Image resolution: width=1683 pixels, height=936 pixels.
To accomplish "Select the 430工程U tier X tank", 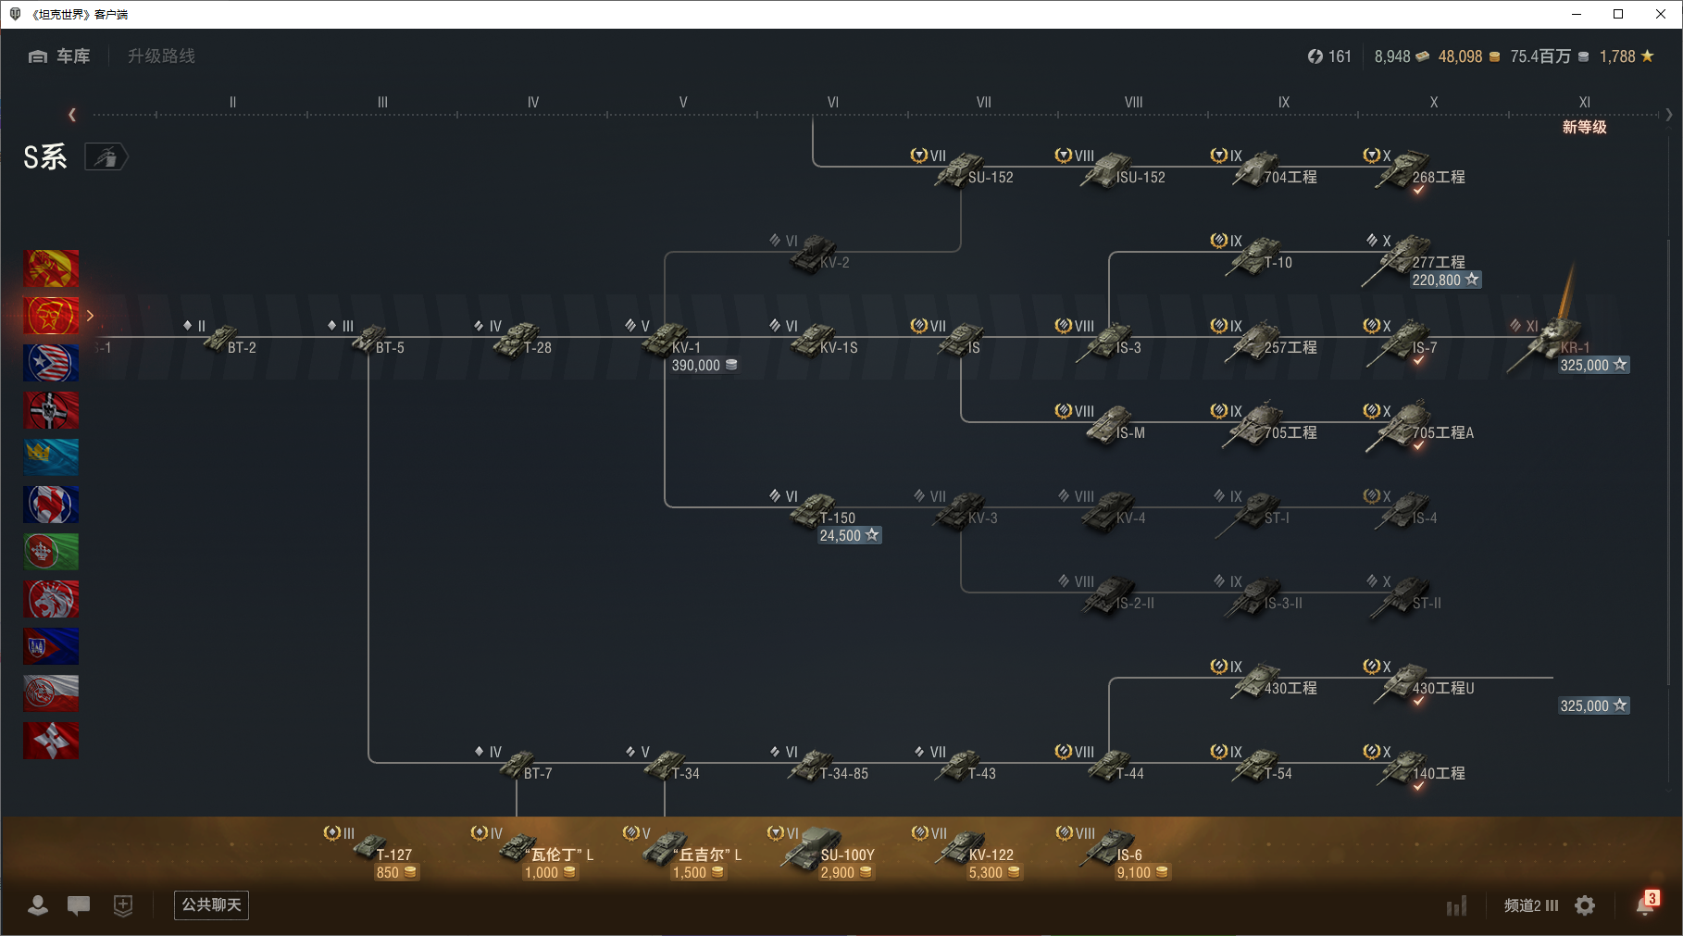I will click(1420, 681).
